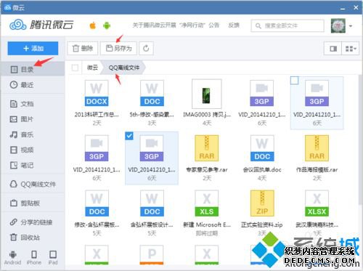Select the DOC file starting with 5th-修改

pos(152,103)
